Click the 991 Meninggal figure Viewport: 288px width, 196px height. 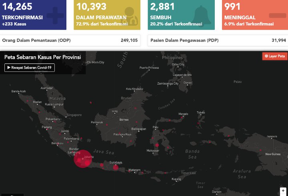[232, 6]
